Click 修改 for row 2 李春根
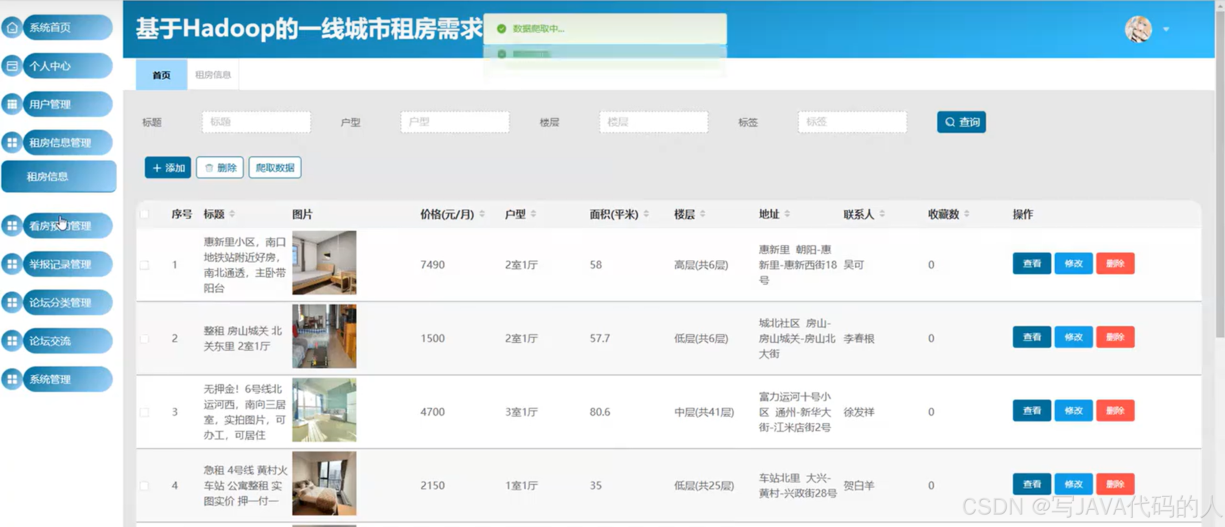The height and width of the screenshot is (527, 1225). [x=1073, y=337]
